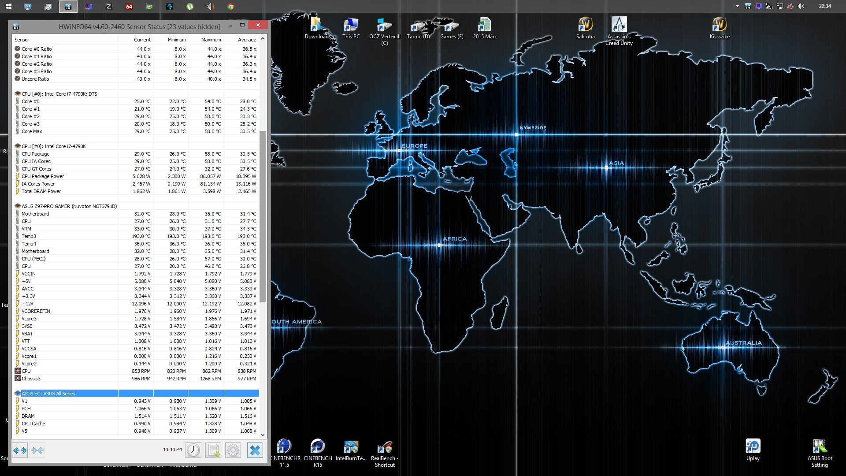Launch the Saktuba WoW shortcut
The height and width of the screenshot is (476, 846).
(x=586, y=28)
